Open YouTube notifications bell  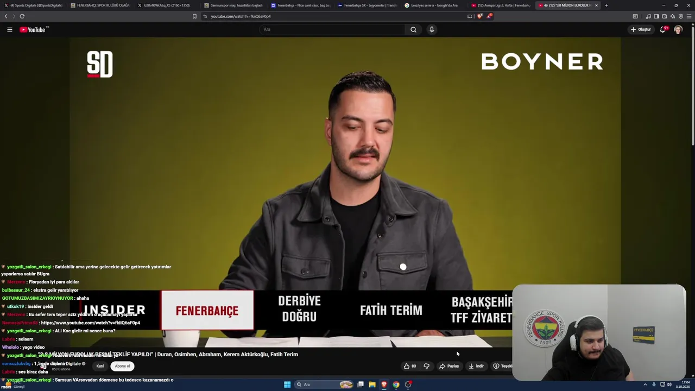[x=663, y=29]
